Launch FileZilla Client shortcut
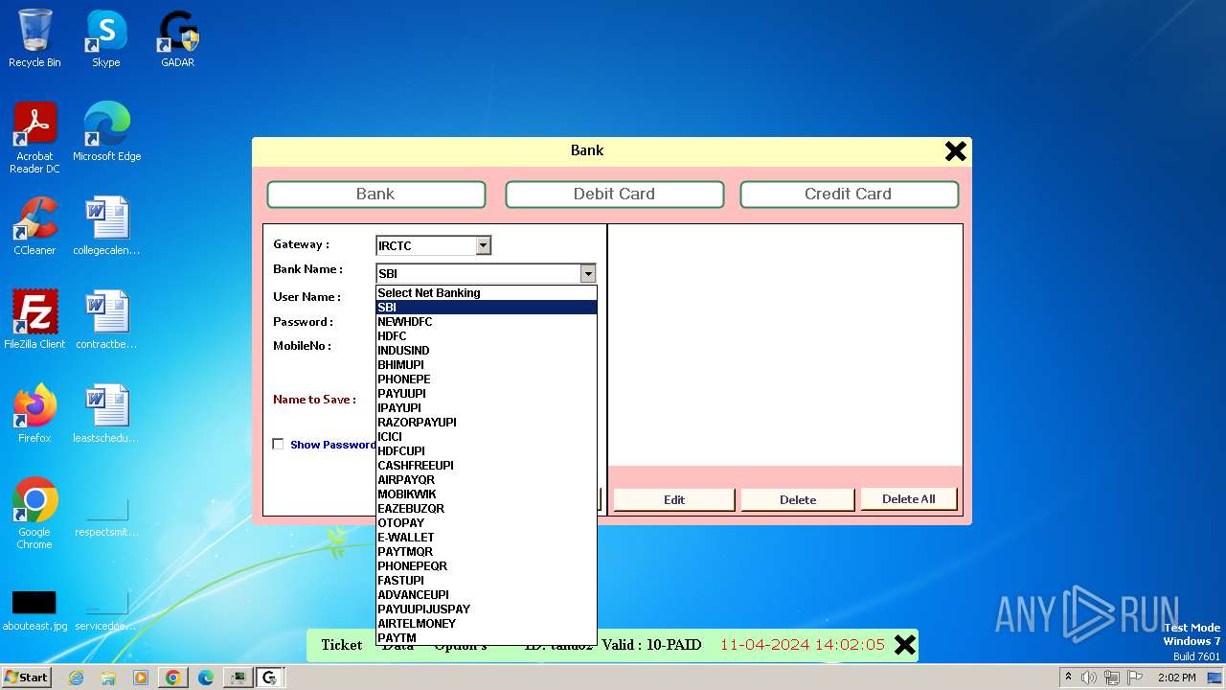The image size is (1226, 690). (34, 320)
